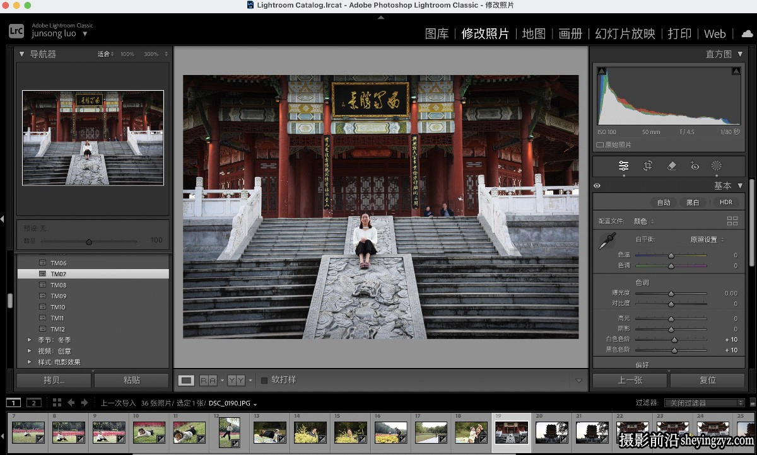Click the 上一张 previous button
The width and height of the screenshot is (757, 455).
pos(630,380)
